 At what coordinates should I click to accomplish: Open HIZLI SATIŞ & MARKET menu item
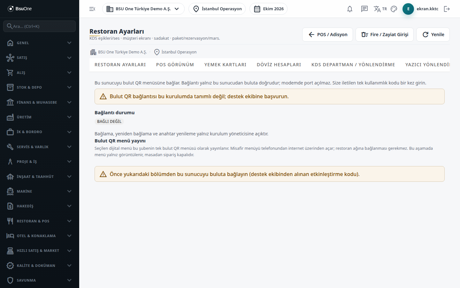[x=40, y=251]
